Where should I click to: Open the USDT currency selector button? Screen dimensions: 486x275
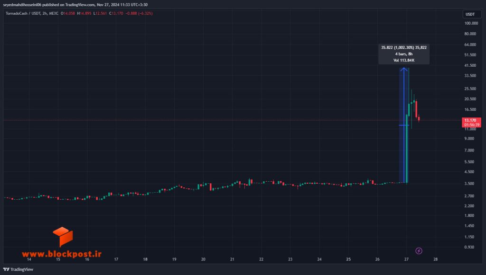click(470, 14)
